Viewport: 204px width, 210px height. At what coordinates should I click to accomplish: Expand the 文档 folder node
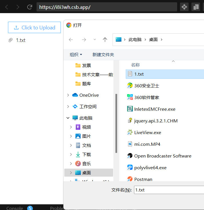tap(71, 145)
